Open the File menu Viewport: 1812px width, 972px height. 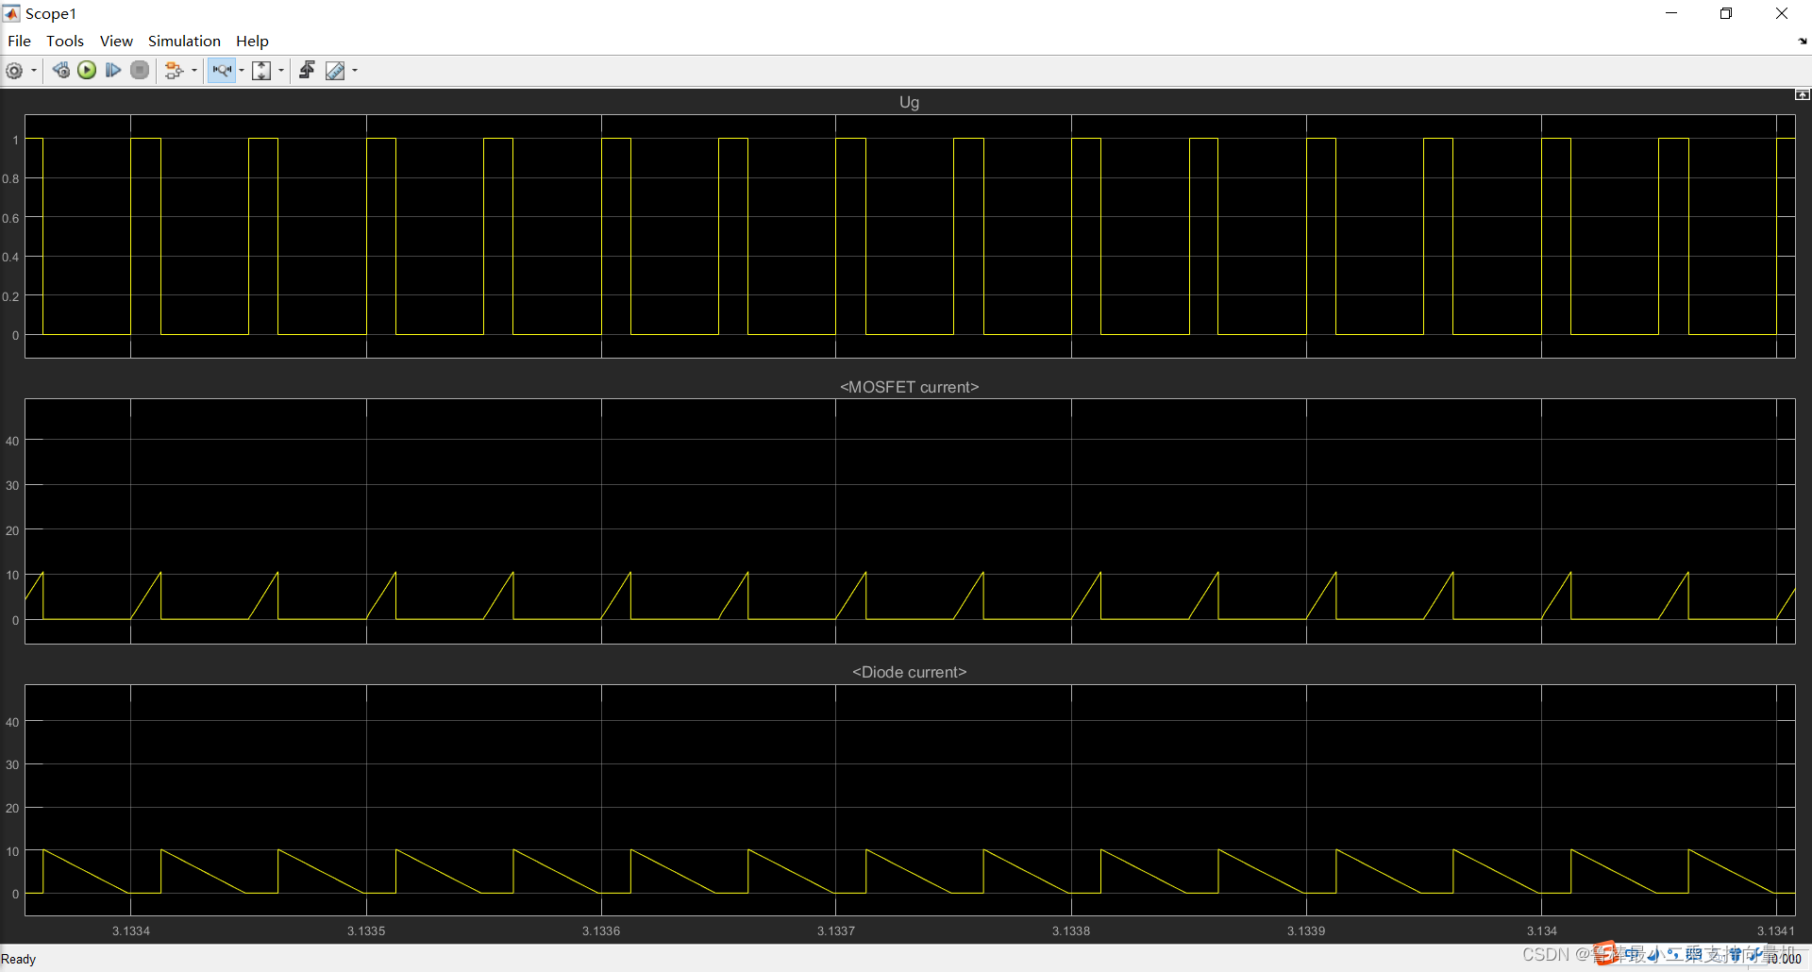[19, 41]
